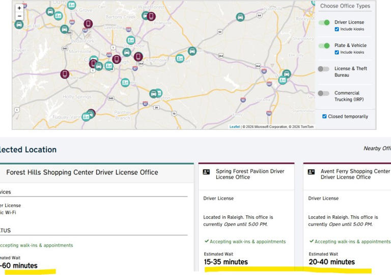Open the Leaflet attribution link
391x275 pixels.
point(234,127)
